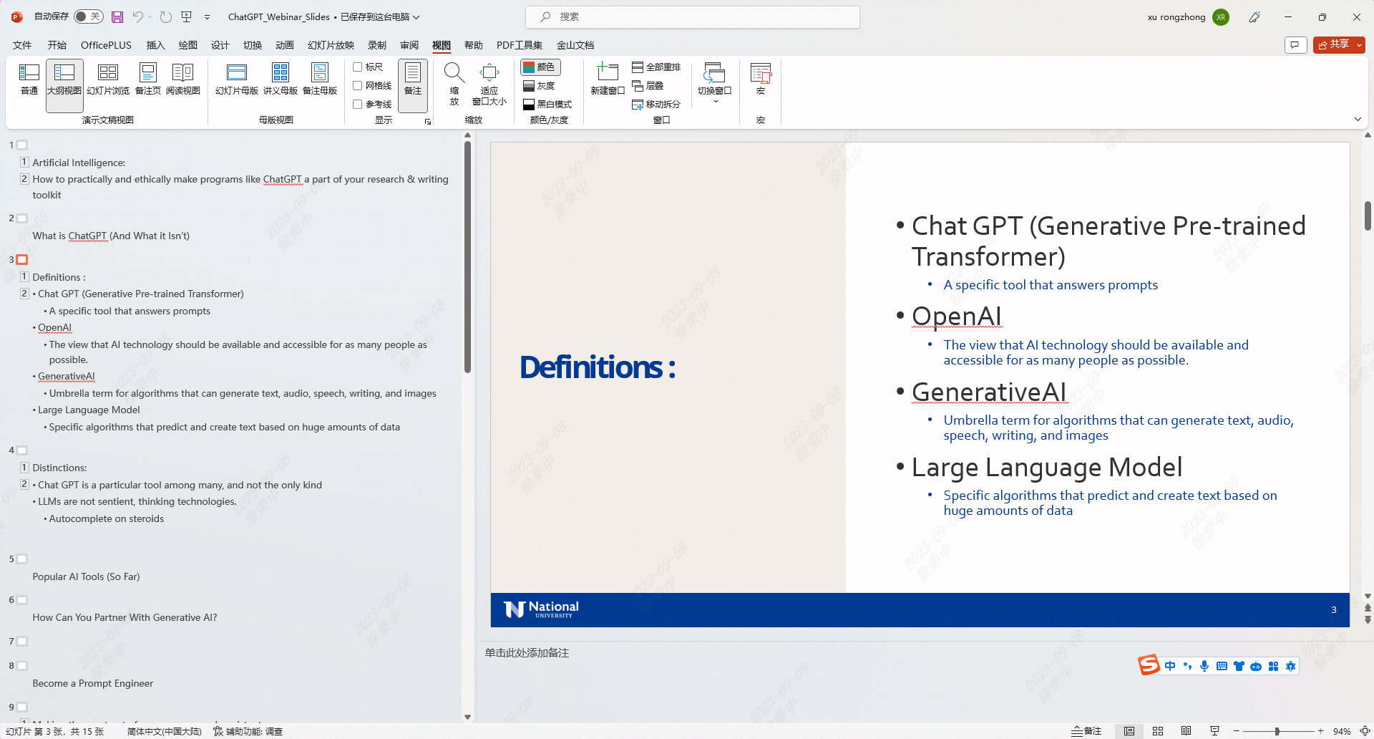Save the presentation via title bar icon

pyautogui.click(x=117, y=16)
